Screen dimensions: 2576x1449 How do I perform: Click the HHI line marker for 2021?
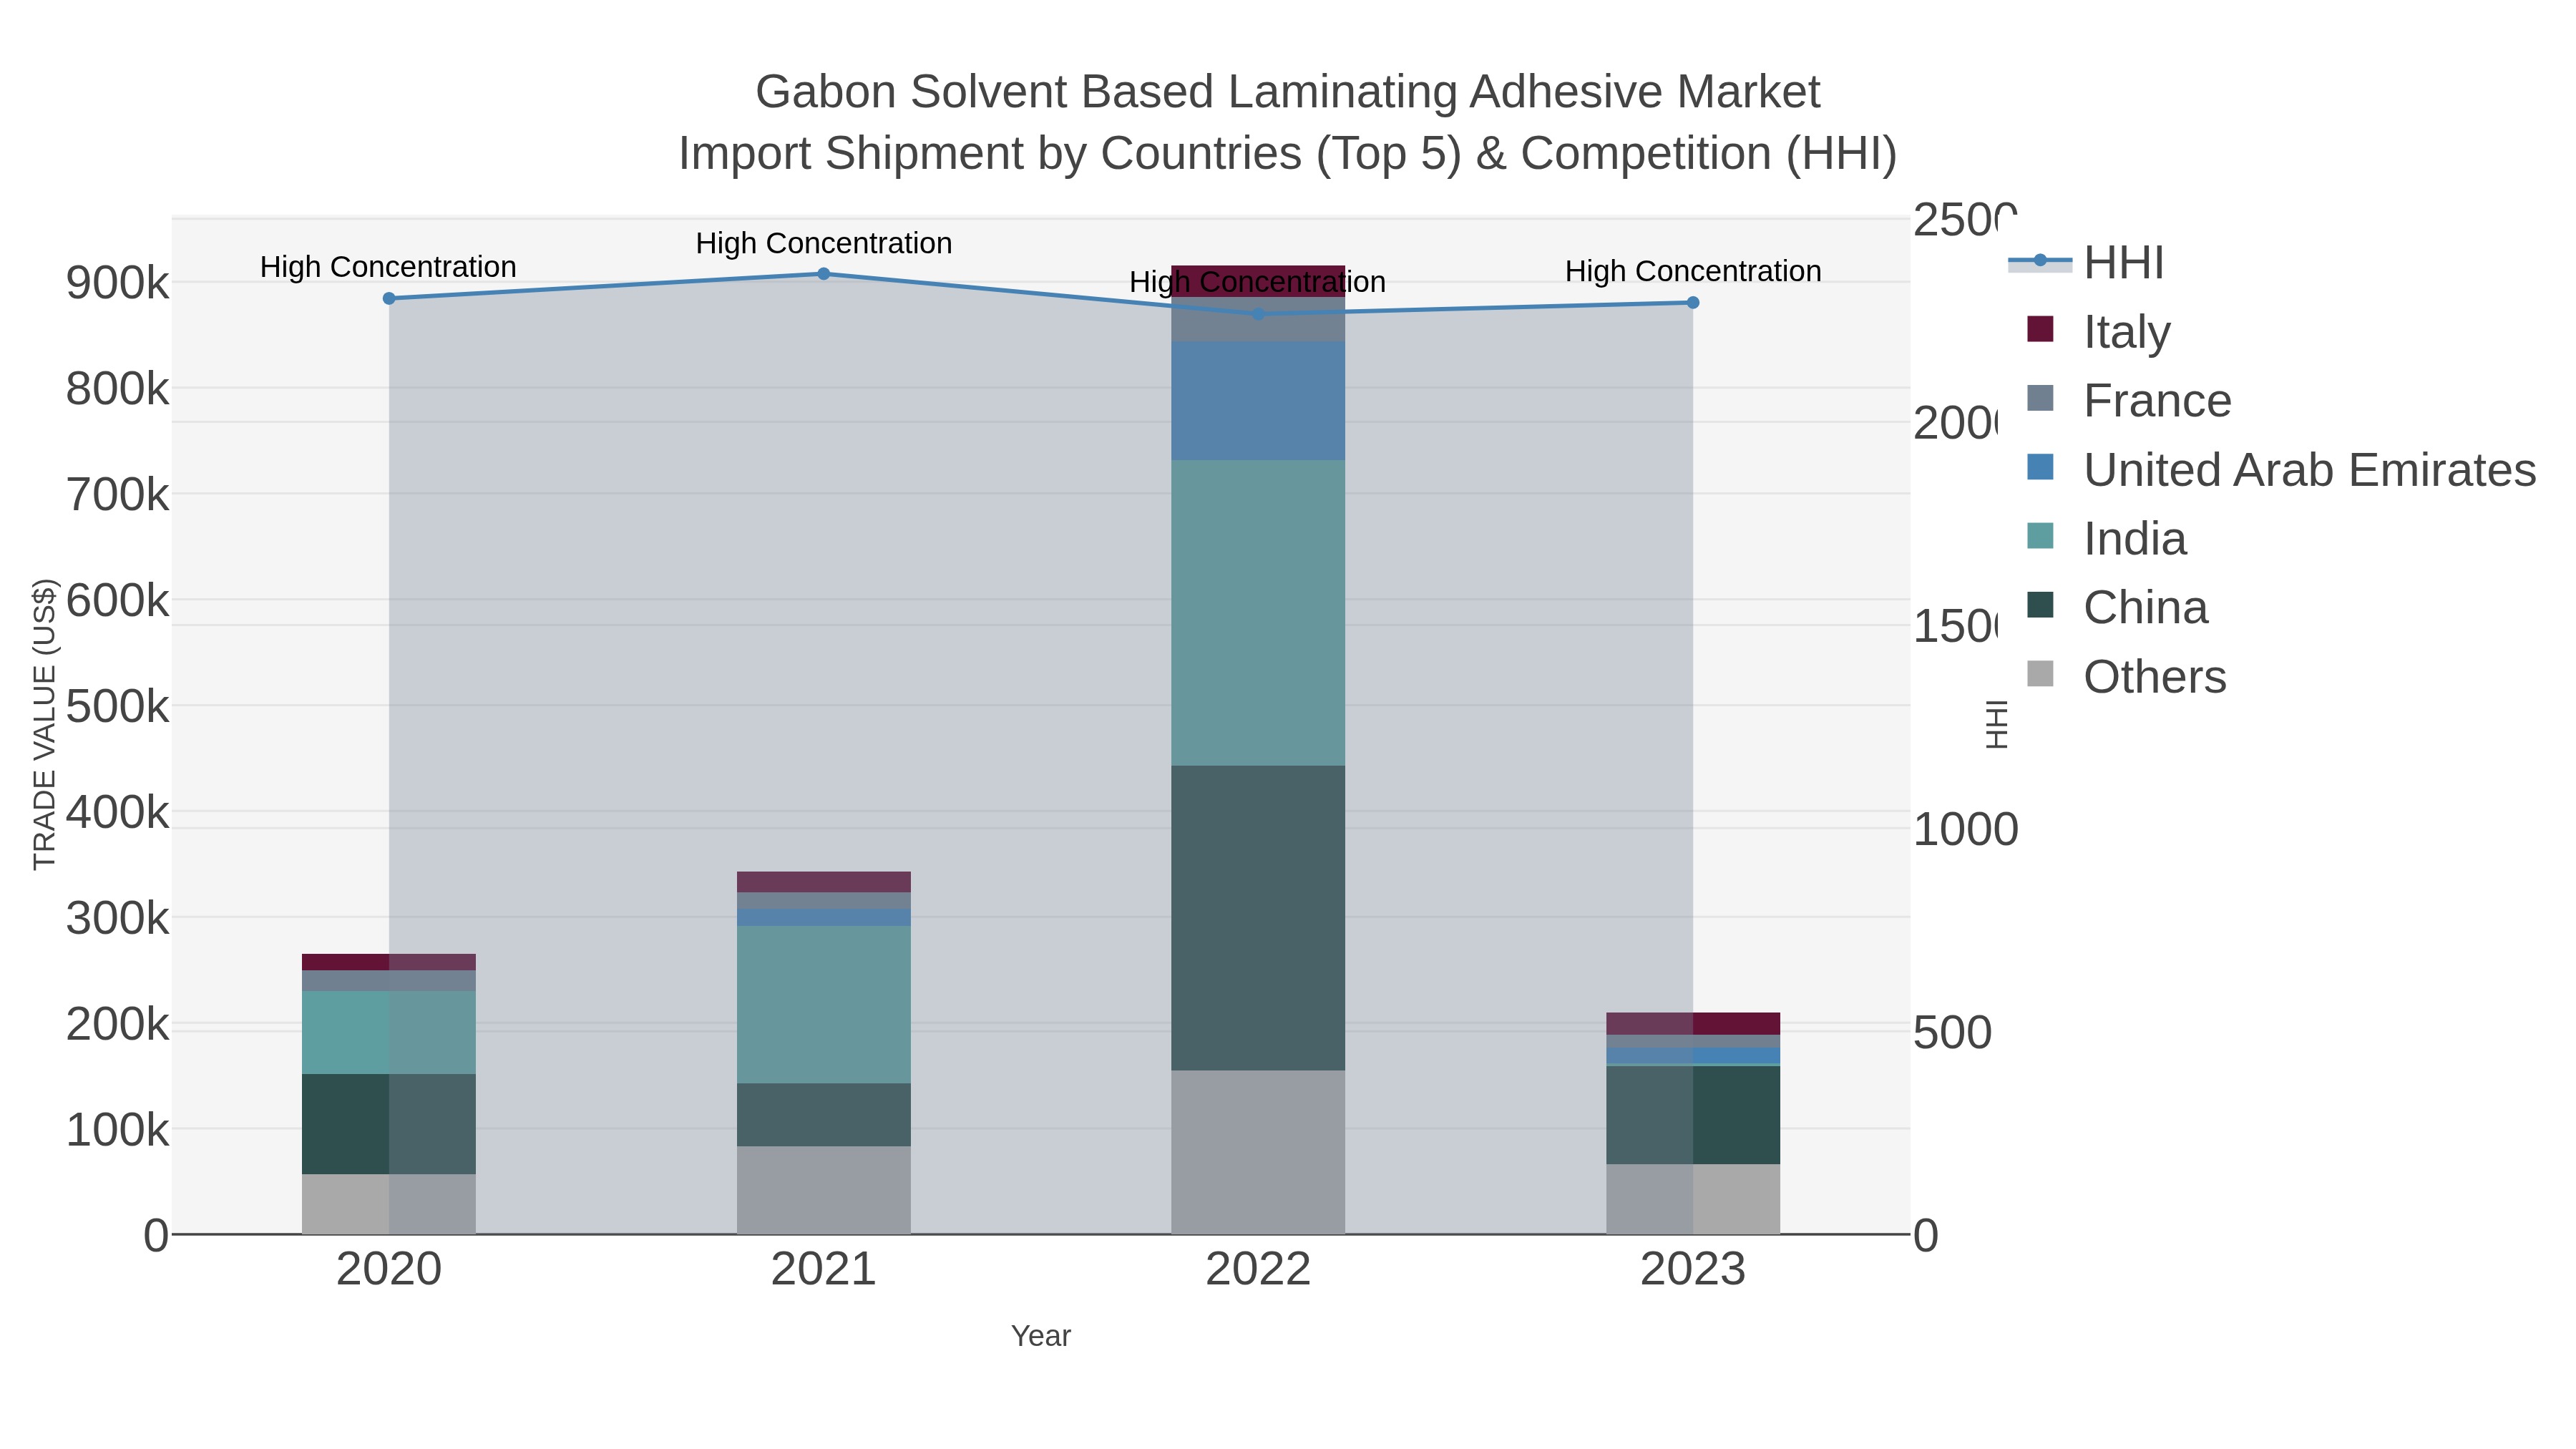point(824,273)
